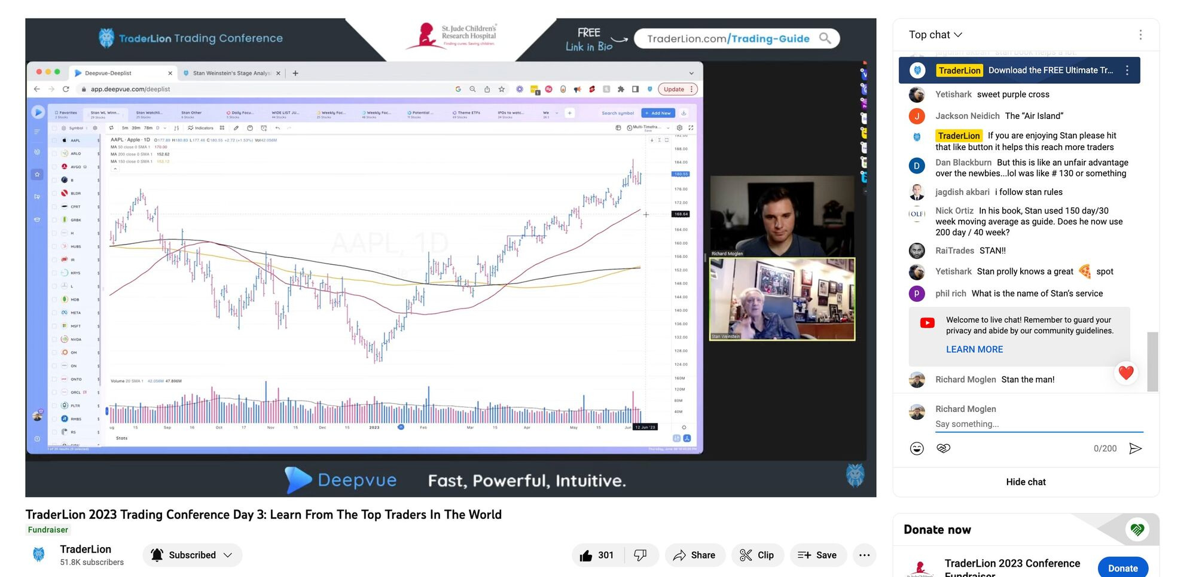Save the video to a playlist
The width and height of the screenshot is (1196, 577).
pos(817,555)
